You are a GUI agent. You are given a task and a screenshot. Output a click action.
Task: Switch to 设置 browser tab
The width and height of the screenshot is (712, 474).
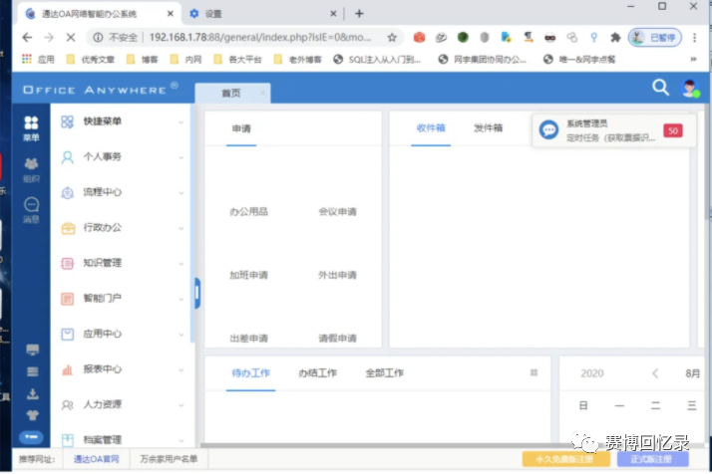tap(264, 14)
